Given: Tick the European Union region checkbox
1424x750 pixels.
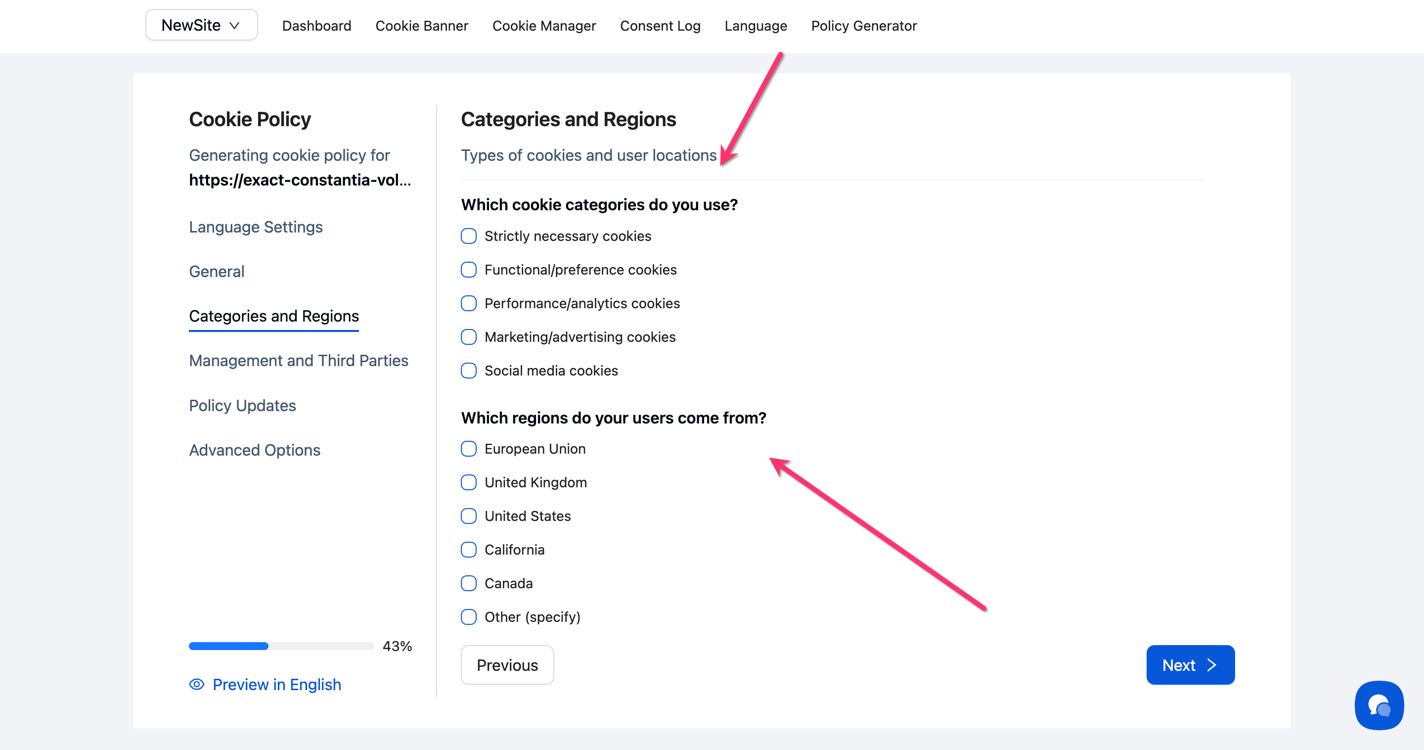Looking at the screenshot, I should coord(469,449).
